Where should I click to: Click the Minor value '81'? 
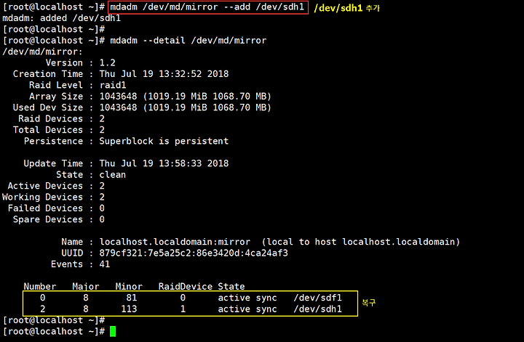131,298
